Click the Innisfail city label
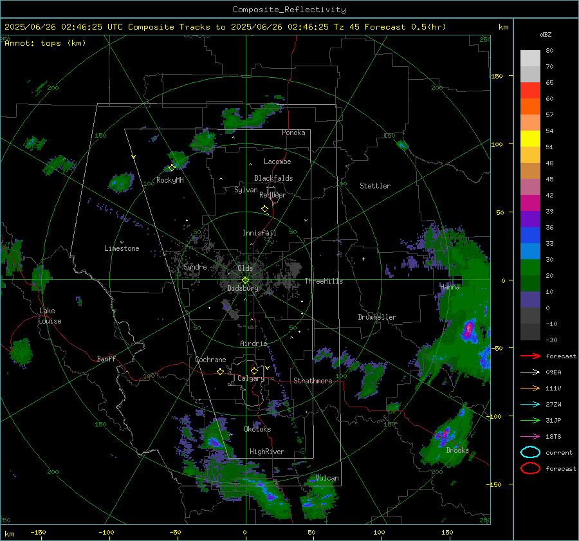The image size is (579, 541). coord(259,233)
